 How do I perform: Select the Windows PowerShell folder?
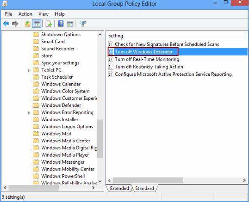(x=63, y=176)
